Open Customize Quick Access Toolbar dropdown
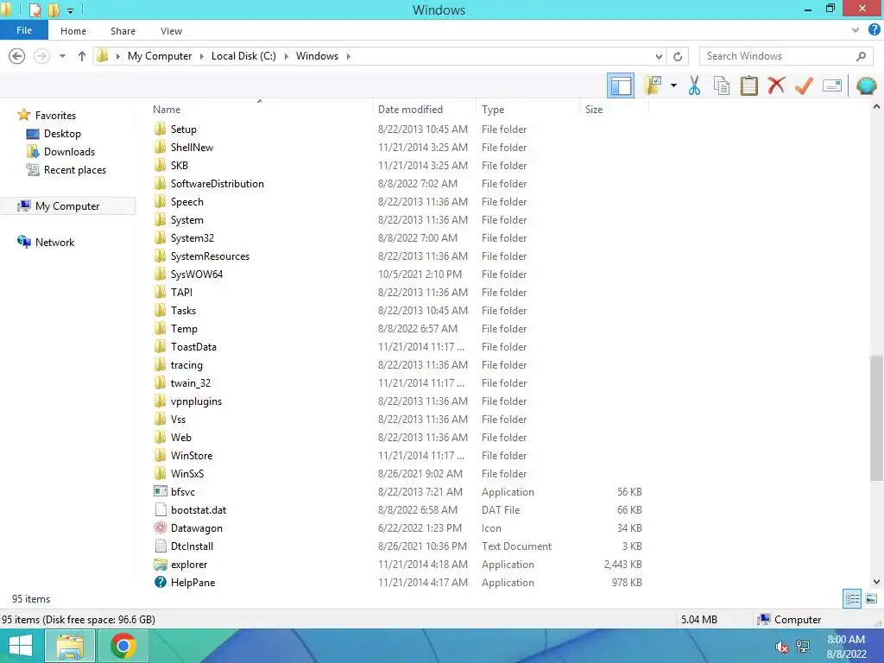 click(x=70, y=10)
